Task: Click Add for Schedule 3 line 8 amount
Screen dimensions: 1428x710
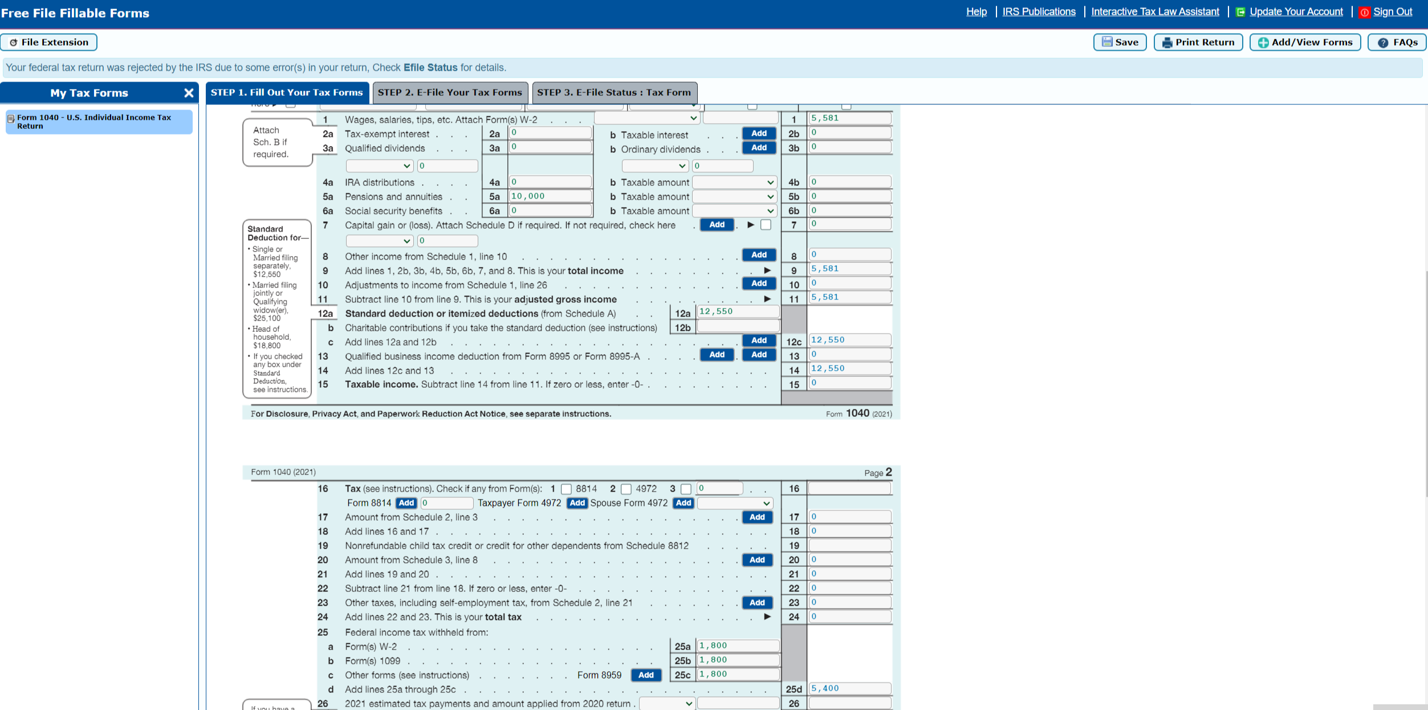Action: (x=757, y=560)
